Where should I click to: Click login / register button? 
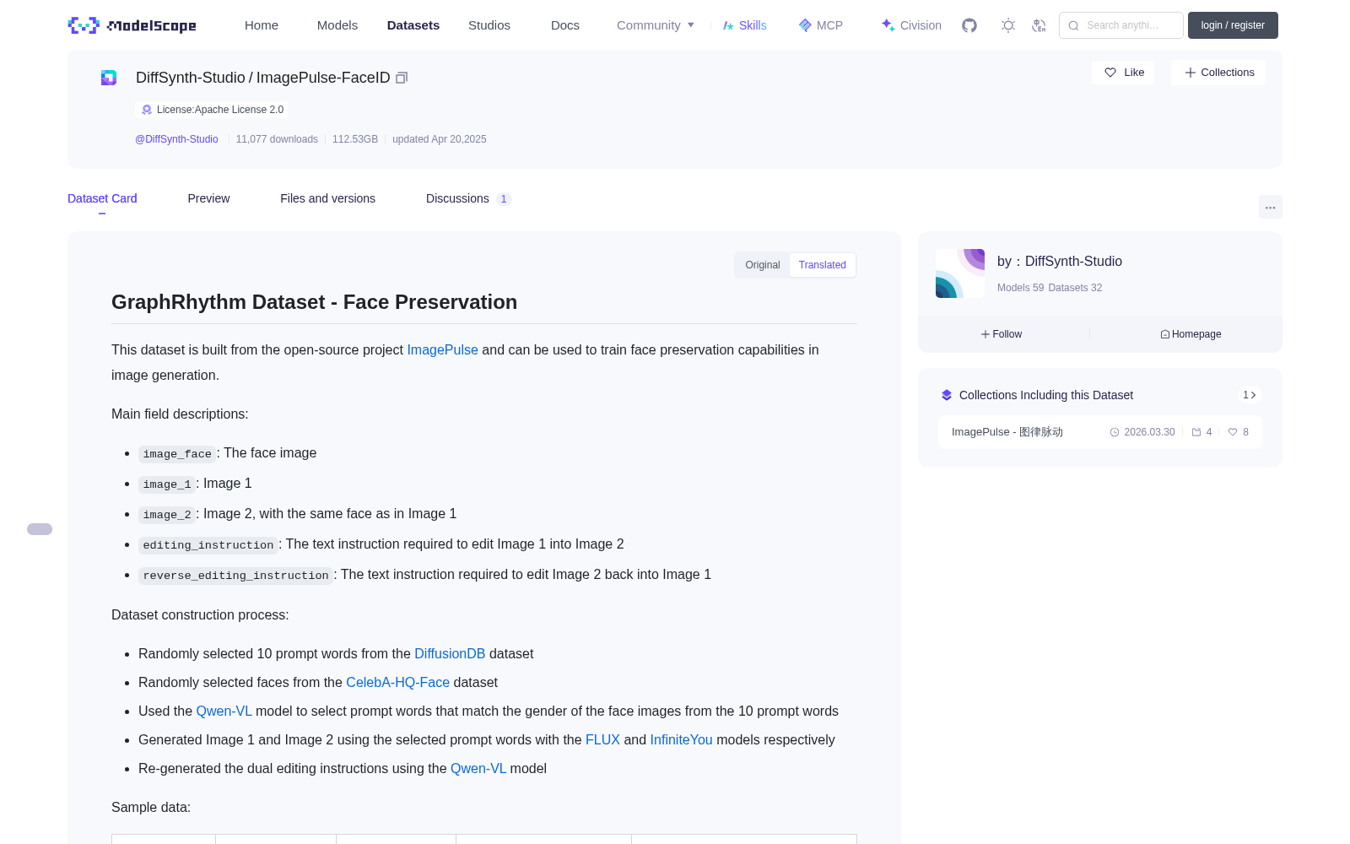tap(1233, 25)
